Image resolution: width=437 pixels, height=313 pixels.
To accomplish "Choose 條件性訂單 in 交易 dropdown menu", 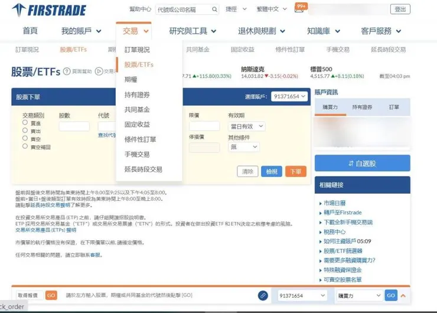I will pyautogui.click(x=140, y=139).
